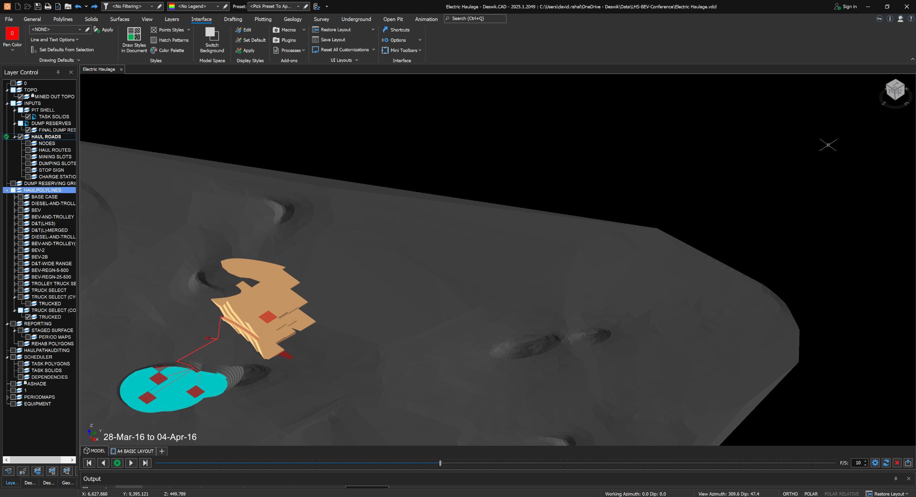Open Hatch Patterns
The image size is (916, 497).
170,40
